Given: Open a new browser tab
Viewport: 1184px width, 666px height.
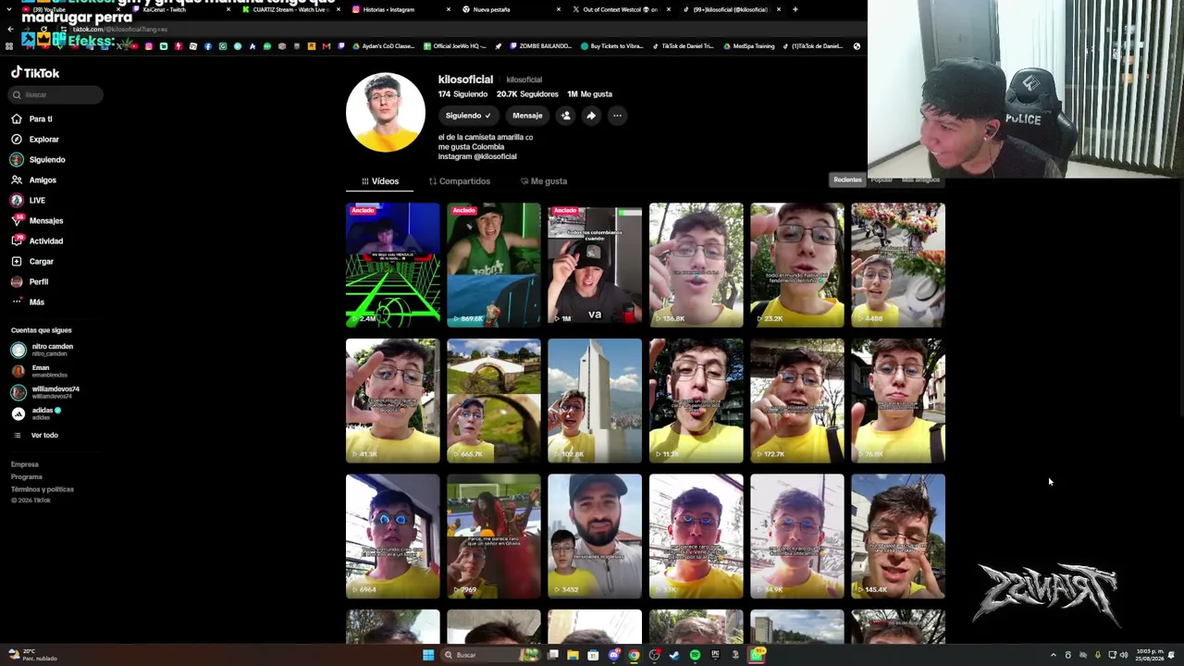Looking at the screenshot, I should tap(795, 9).
